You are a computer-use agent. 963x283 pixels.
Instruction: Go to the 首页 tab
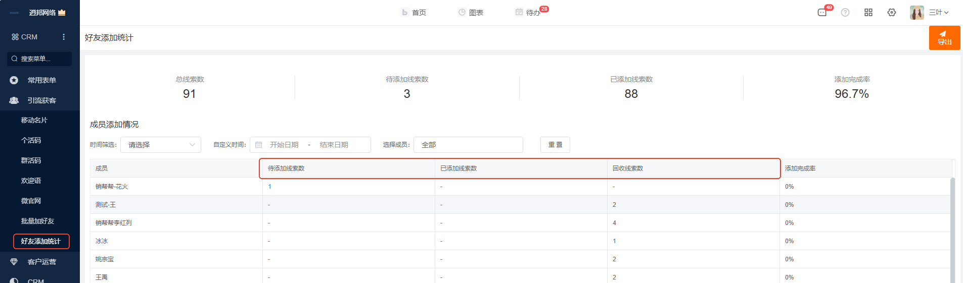(414, 13)
